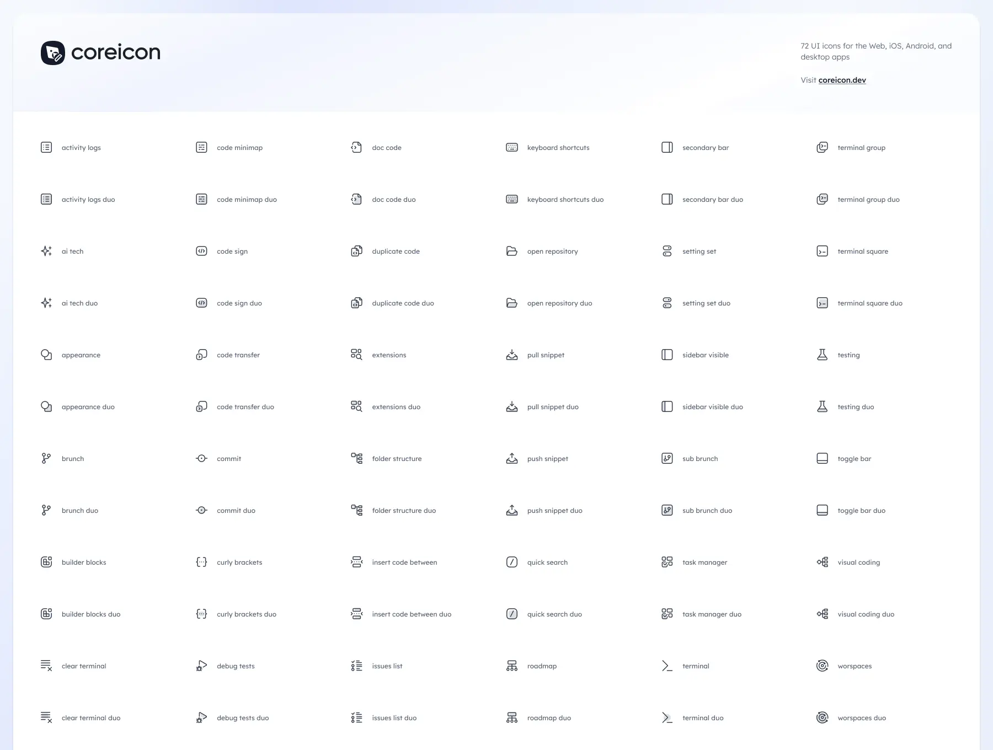Screen dimensions: 993x750
Task: Click the curly brackets icon
Action: coord(201,562)
